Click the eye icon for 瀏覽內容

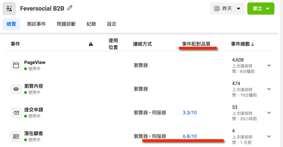coord(16,89)
